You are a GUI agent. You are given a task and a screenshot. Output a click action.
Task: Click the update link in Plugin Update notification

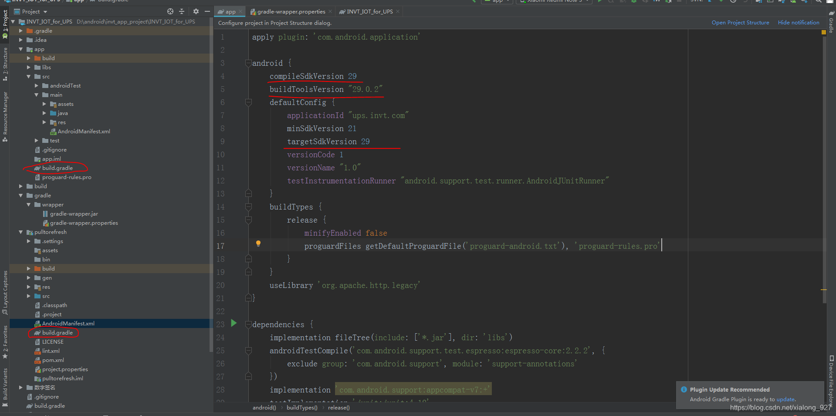click(x=785, y=399)
